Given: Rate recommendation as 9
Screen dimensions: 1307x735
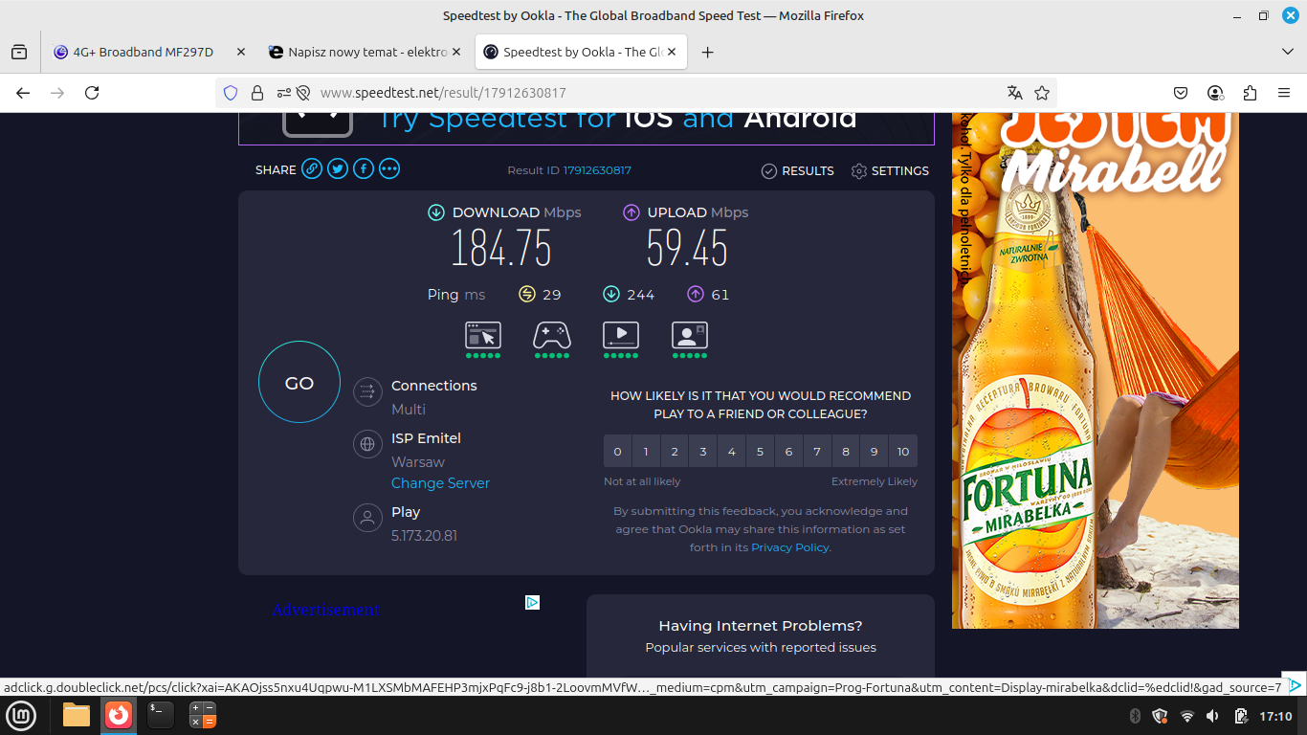Looking at the screenshot, I should point(875,451).
